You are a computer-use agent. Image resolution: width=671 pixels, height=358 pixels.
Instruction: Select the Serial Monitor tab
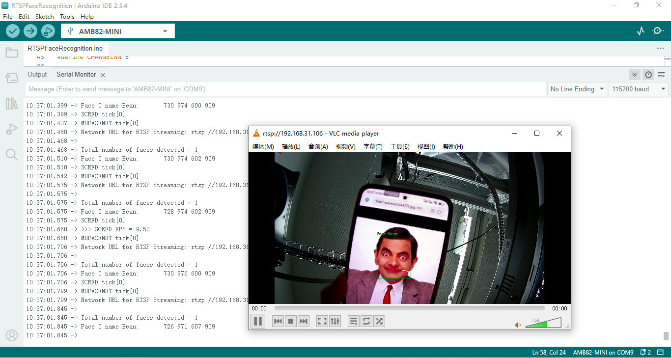(x=76, y=74)
